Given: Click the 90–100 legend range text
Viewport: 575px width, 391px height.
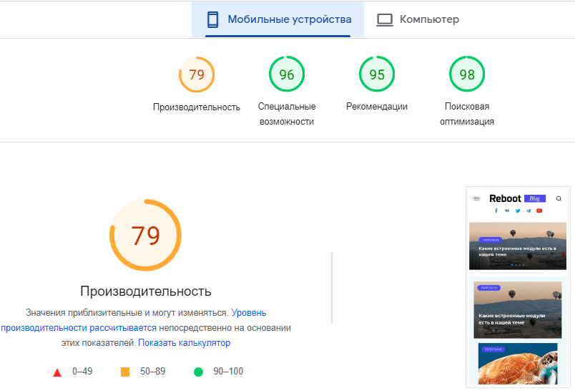Looking at the screenshot, I should 228,371.
